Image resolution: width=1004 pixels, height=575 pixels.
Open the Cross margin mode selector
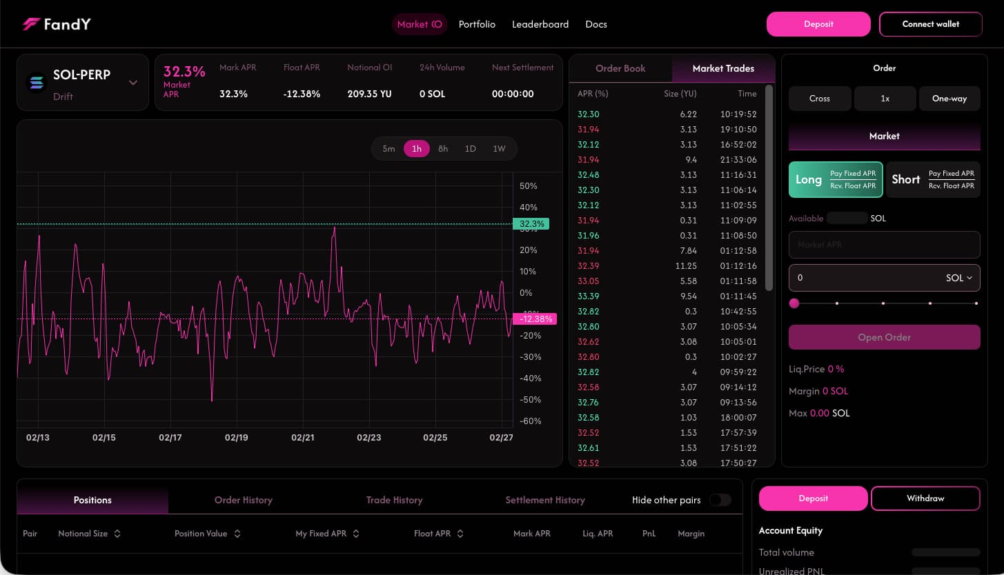819,99
